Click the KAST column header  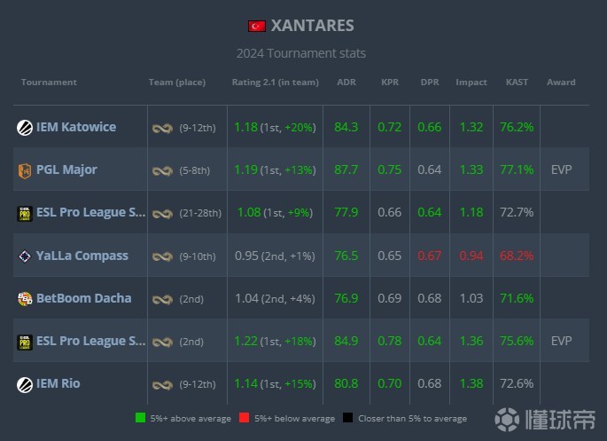[x=516, y=83]
